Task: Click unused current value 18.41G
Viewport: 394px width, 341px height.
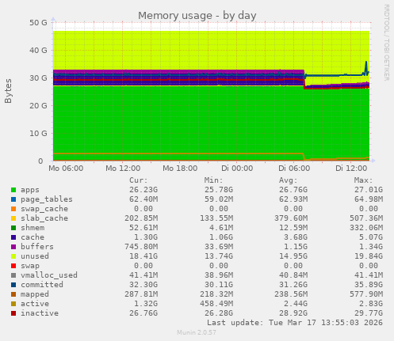Action: pyautogui.click(x=143, y=256)
